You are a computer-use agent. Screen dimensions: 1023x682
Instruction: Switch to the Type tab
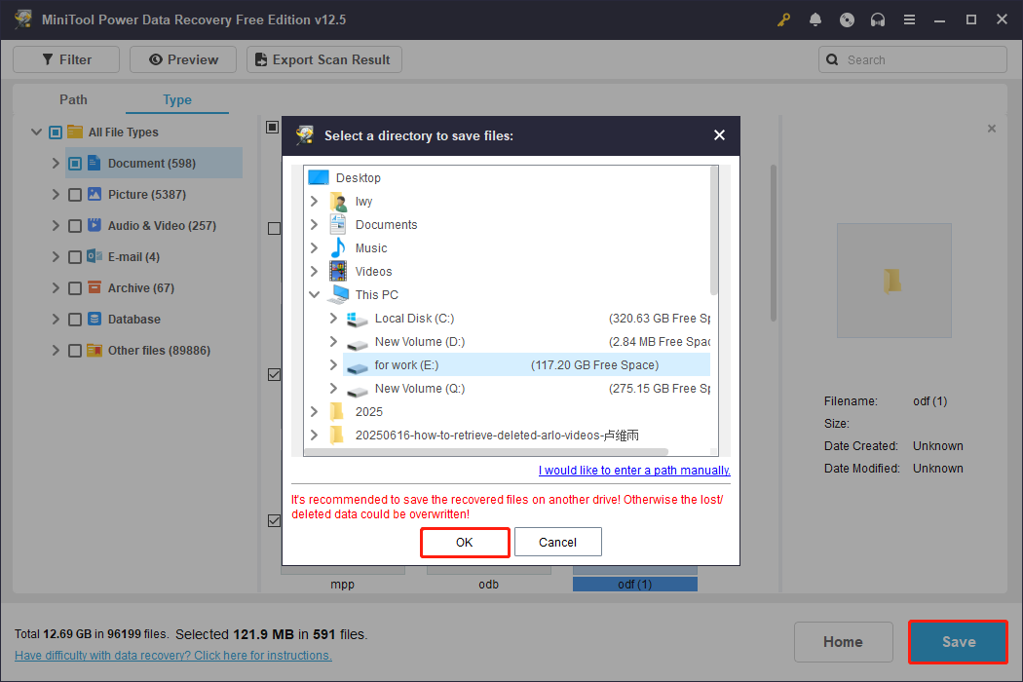click(x=176, y=99)
